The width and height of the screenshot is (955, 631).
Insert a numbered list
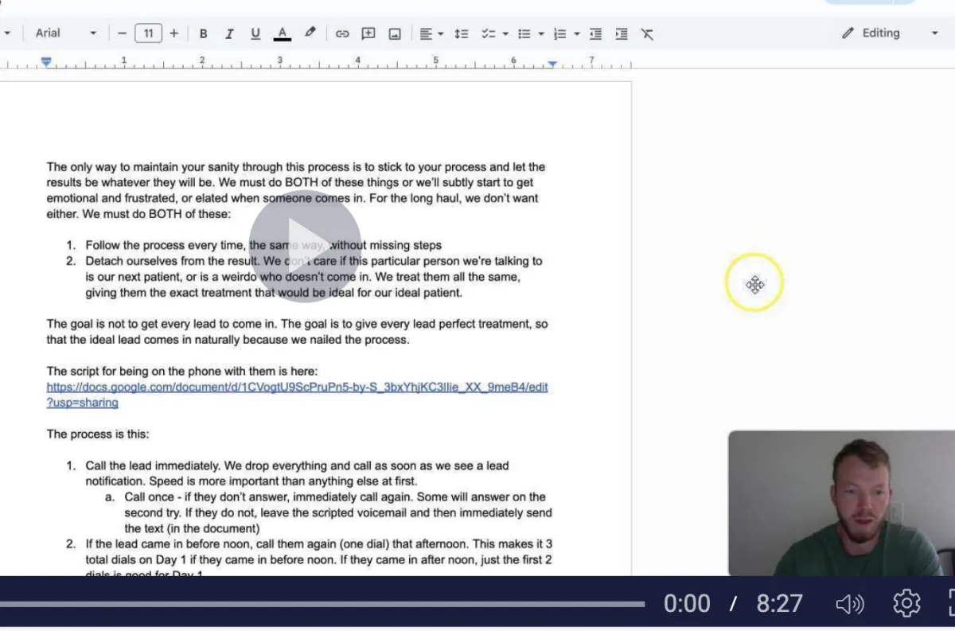(x=559, y=33)
